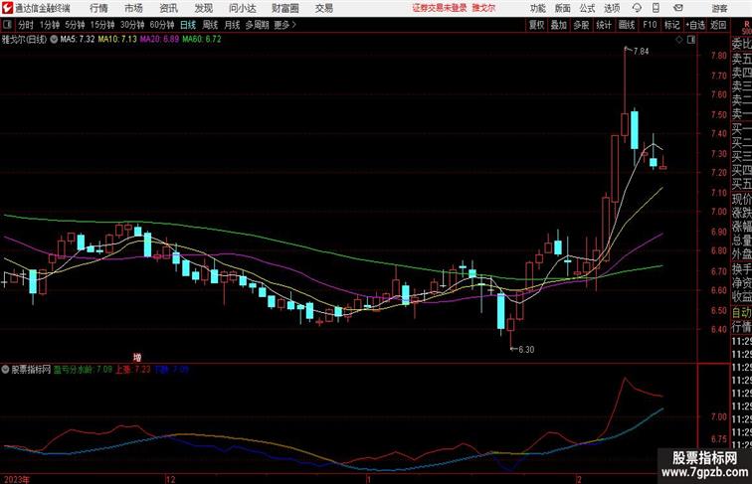Click the MA20: 6.89 indicator label
752x484 pixels.
click(160, 40)
